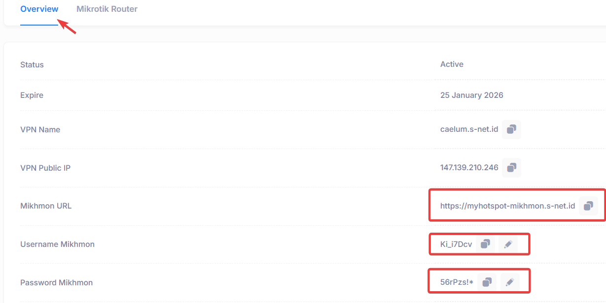This screenshot has height=303, width=606.
Task: Click the 25 January 2026 expire date
Action: click(472, 95)
